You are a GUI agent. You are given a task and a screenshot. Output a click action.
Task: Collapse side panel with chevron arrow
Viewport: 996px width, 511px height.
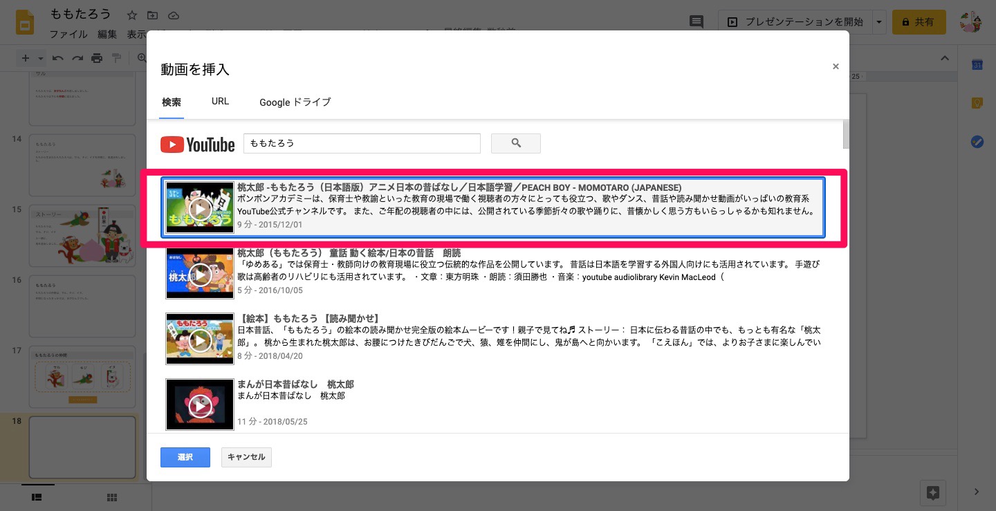coord(977,492)
